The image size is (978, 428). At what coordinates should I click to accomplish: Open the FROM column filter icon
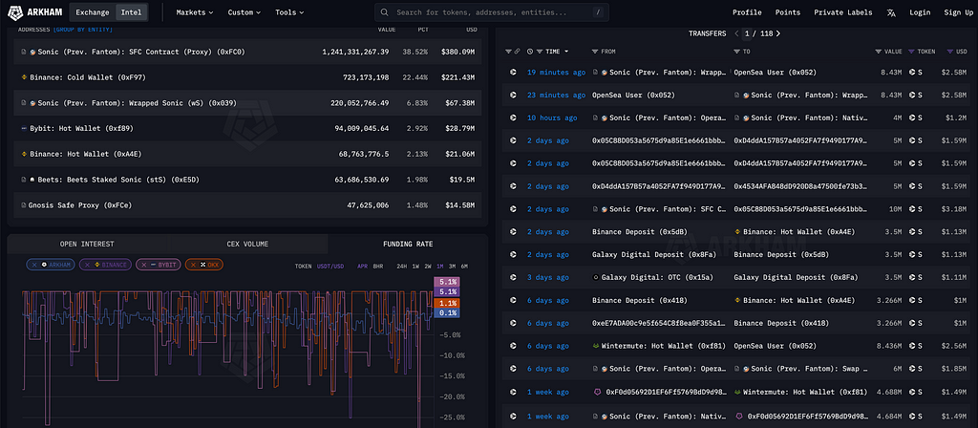tap(595, 52)
